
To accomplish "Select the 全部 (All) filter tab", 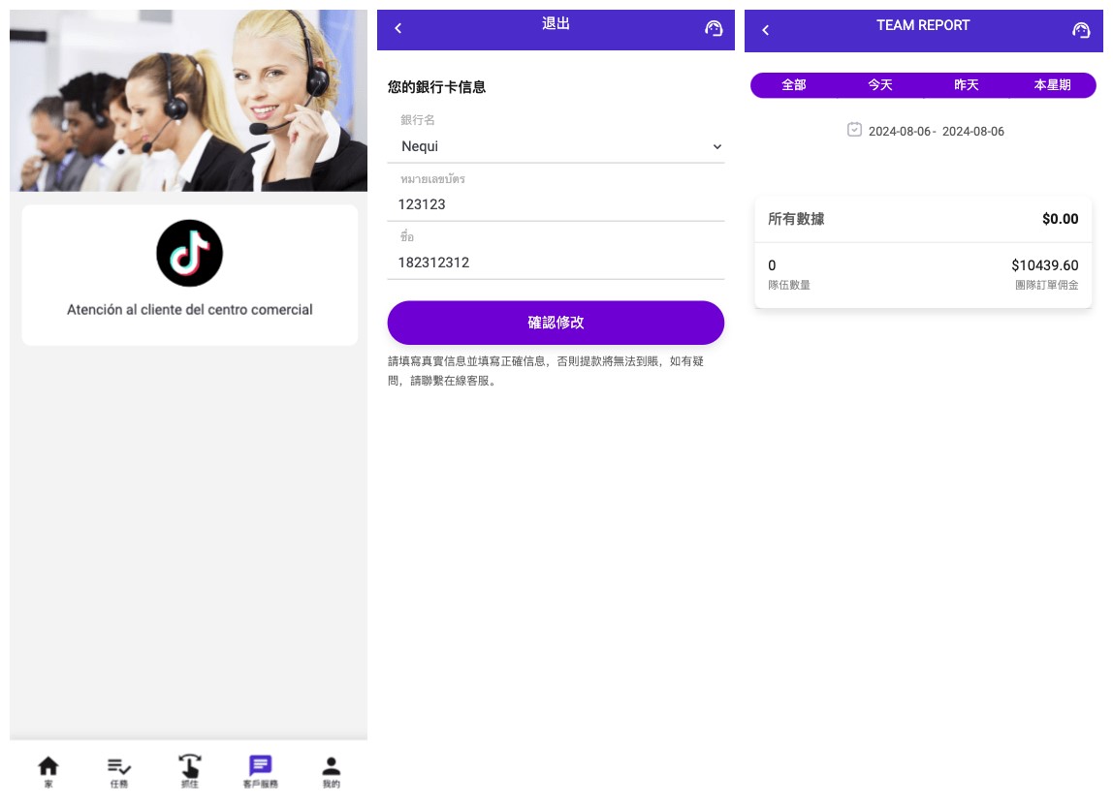I will click(x=794, y=85).
